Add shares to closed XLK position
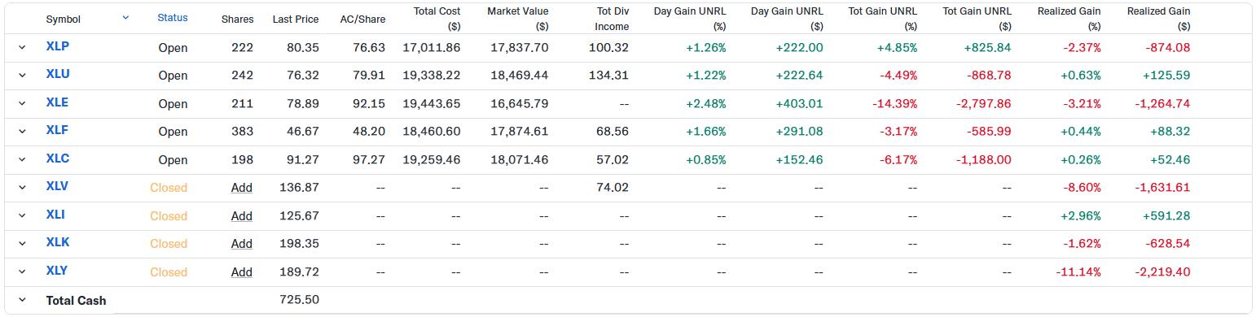 tap(242, 244)
